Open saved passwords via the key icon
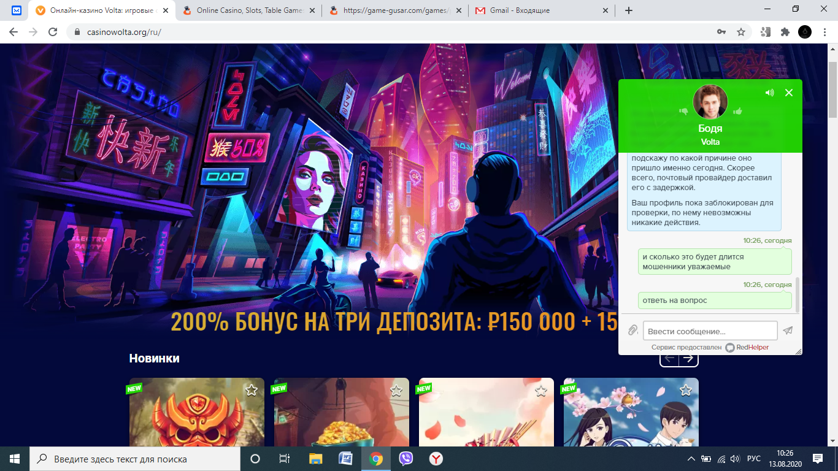Viewport: 838px width, 471px height. point(721,32)
